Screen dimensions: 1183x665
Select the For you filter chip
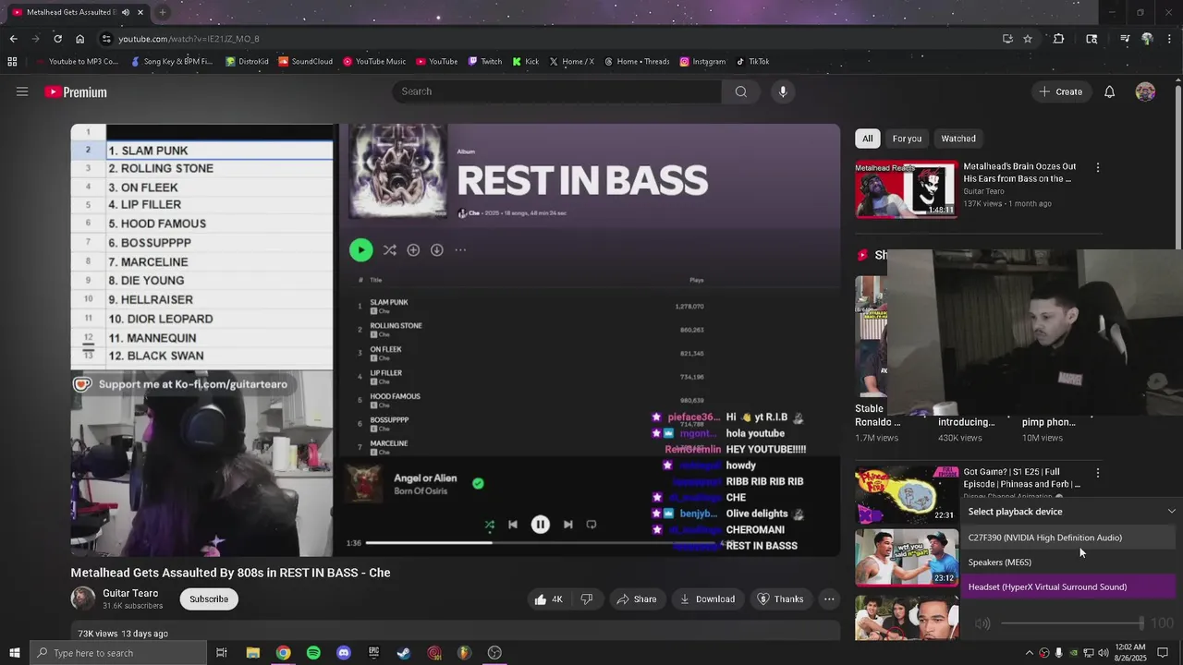tap(907, 139)
